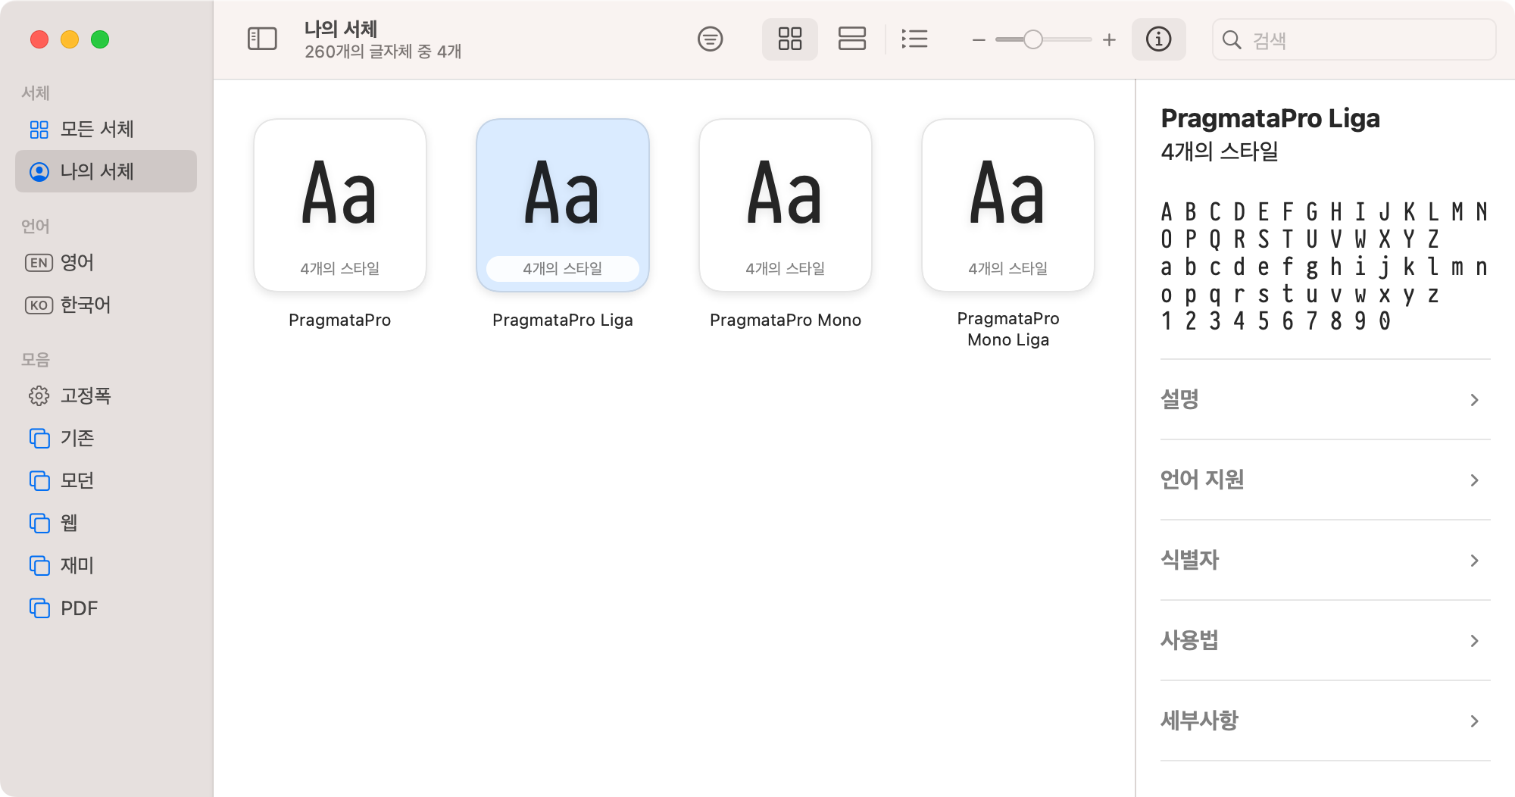Screen dimensions: 1515x797
Task: Expand the 언어 지원 section
Action: 1325,480
